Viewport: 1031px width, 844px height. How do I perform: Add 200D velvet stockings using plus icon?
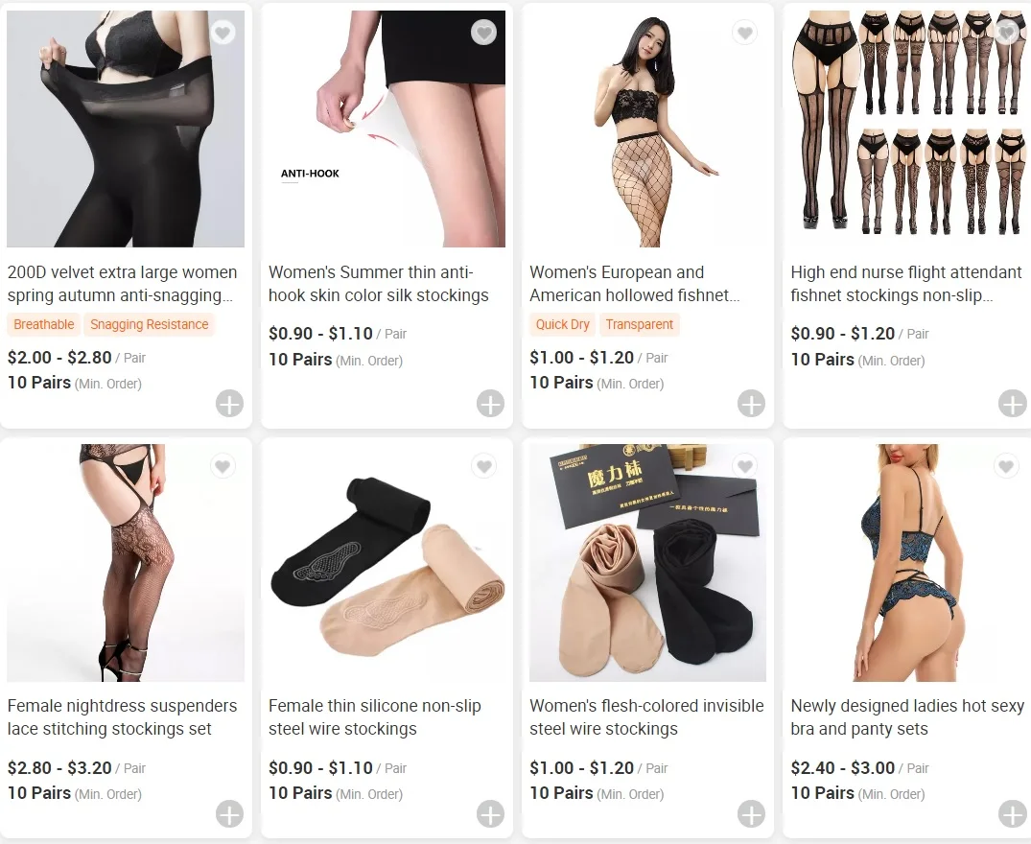pos(229,404)
